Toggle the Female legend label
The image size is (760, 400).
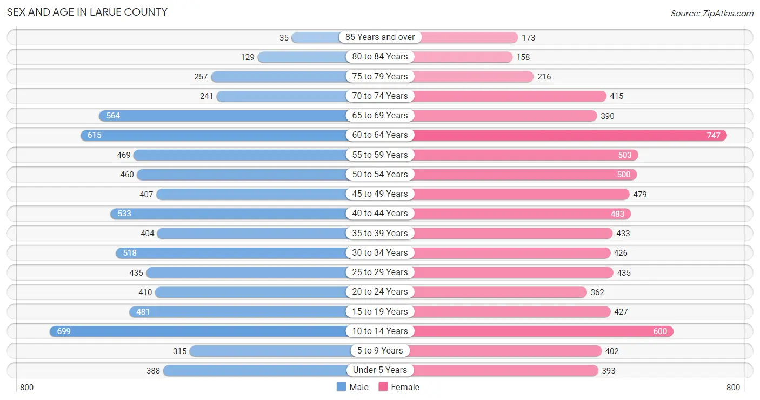[x=405, y=387]
